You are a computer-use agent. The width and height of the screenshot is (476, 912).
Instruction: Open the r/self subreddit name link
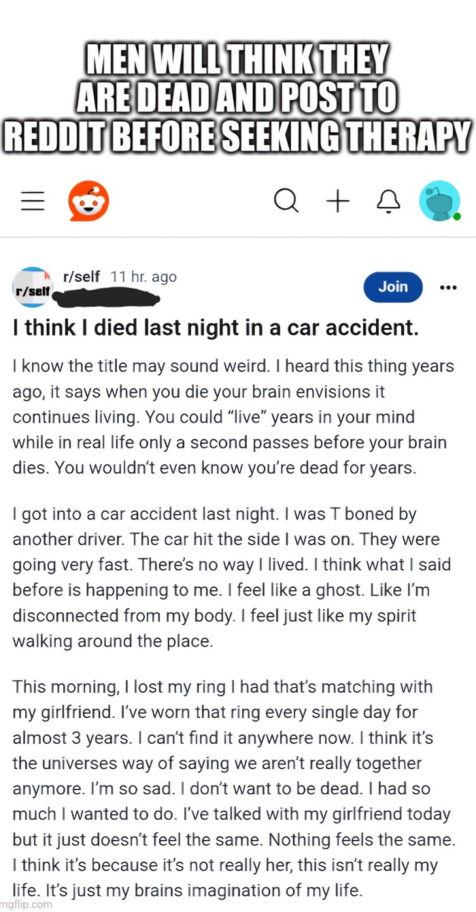[x=81, y=277]
